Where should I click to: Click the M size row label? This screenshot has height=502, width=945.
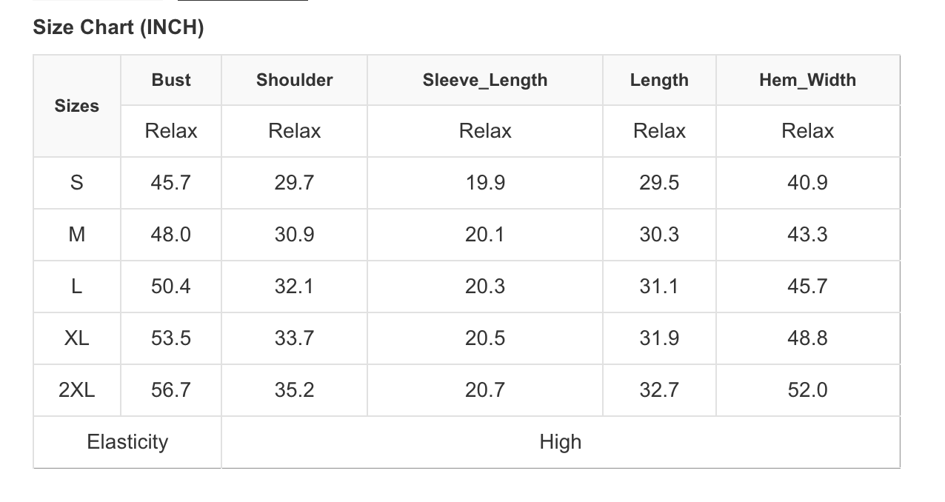77,235
